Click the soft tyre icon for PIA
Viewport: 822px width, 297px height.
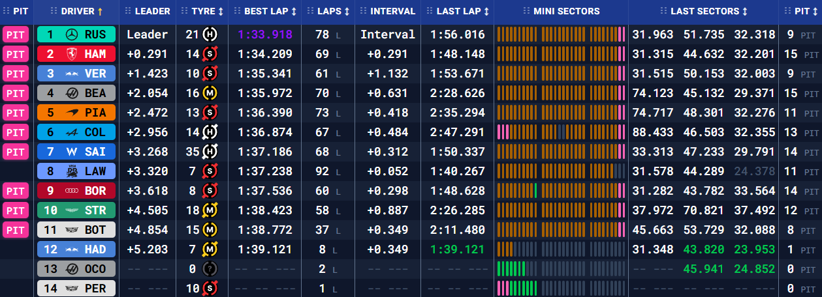210,113
